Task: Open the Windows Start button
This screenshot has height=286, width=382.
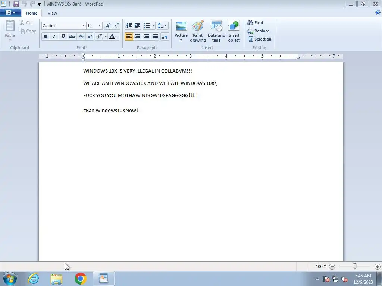Action: [10, 279]
